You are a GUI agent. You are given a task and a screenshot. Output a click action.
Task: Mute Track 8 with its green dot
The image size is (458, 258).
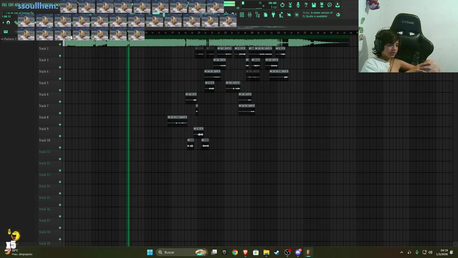point(60,125)
